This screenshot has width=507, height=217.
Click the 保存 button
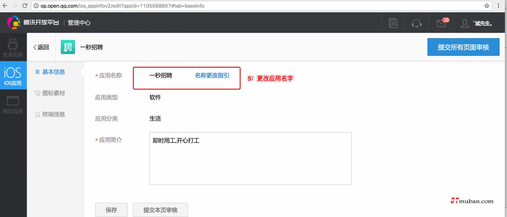click(111, 210)
